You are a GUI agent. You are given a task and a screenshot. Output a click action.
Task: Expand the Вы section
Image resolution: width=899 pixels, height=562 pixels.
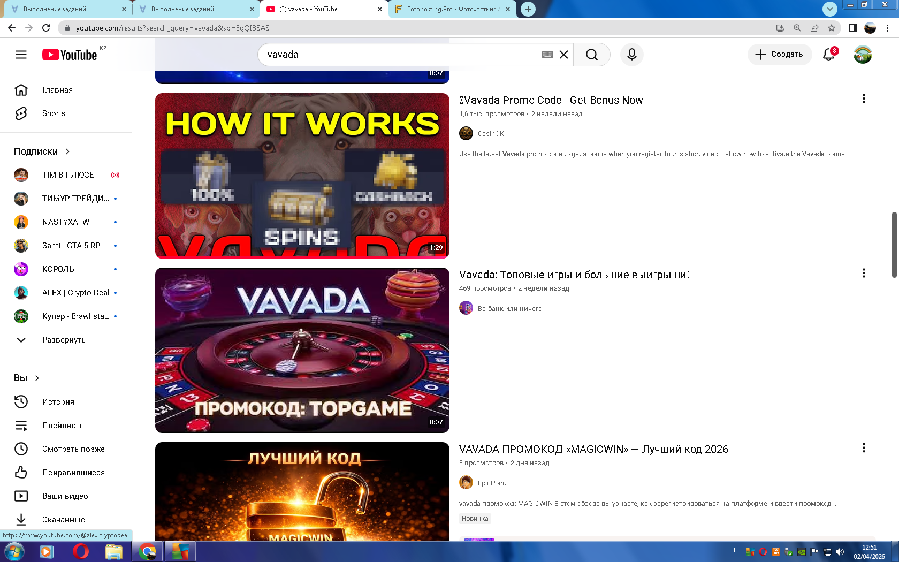pyautogui.click(x=27, y=378)
